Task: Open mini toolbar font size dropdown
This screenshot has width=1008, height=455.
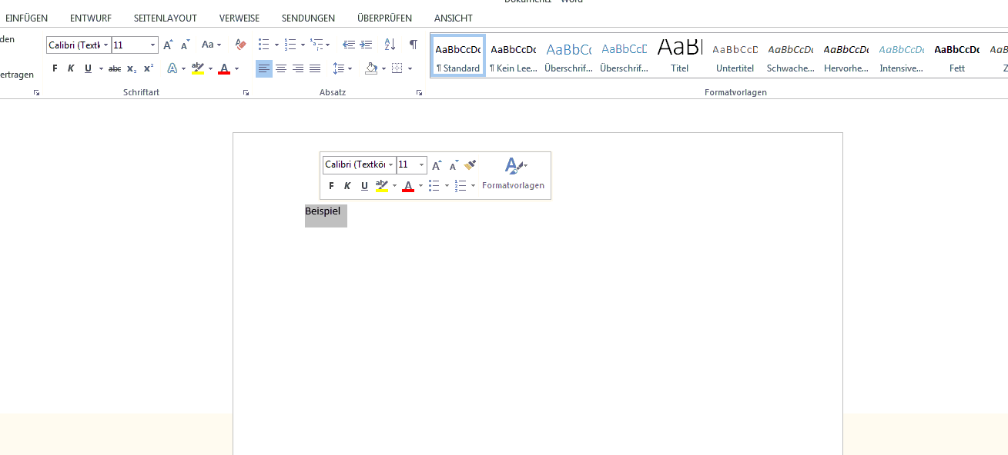Action: [x=421, y=164]
